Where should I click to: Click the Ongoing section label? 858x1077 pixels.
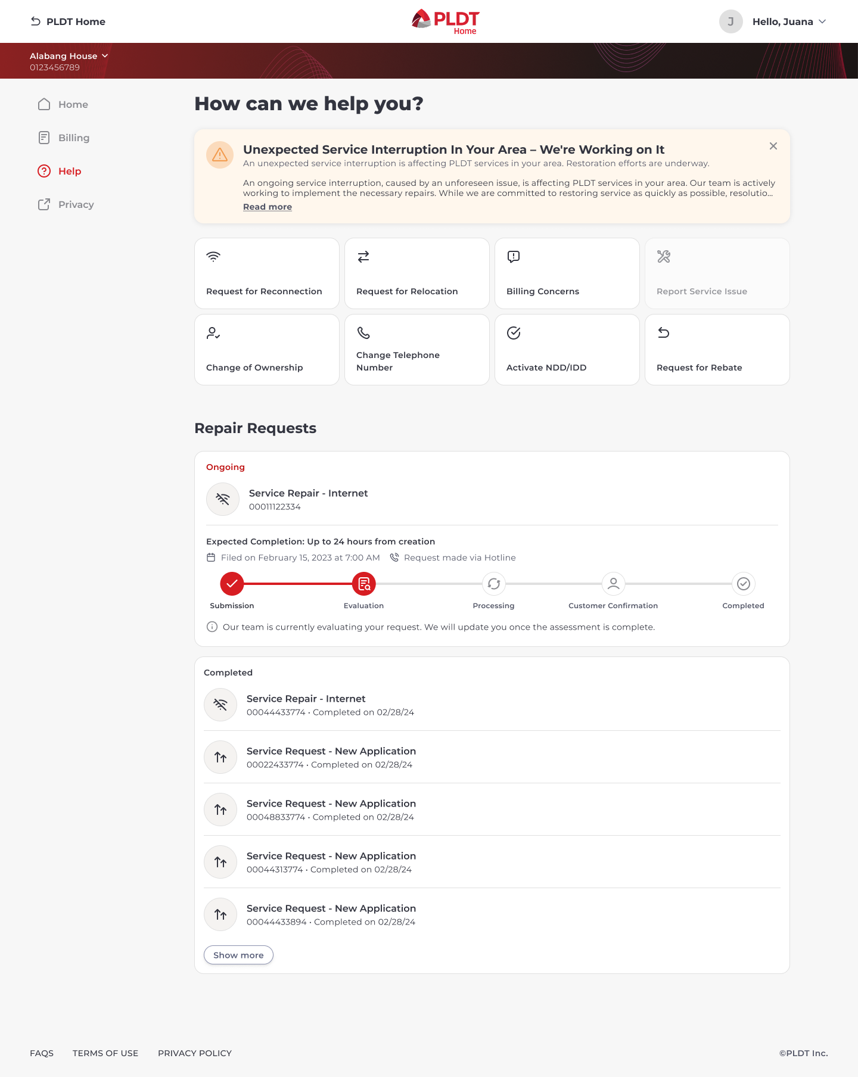pos(225,467)
